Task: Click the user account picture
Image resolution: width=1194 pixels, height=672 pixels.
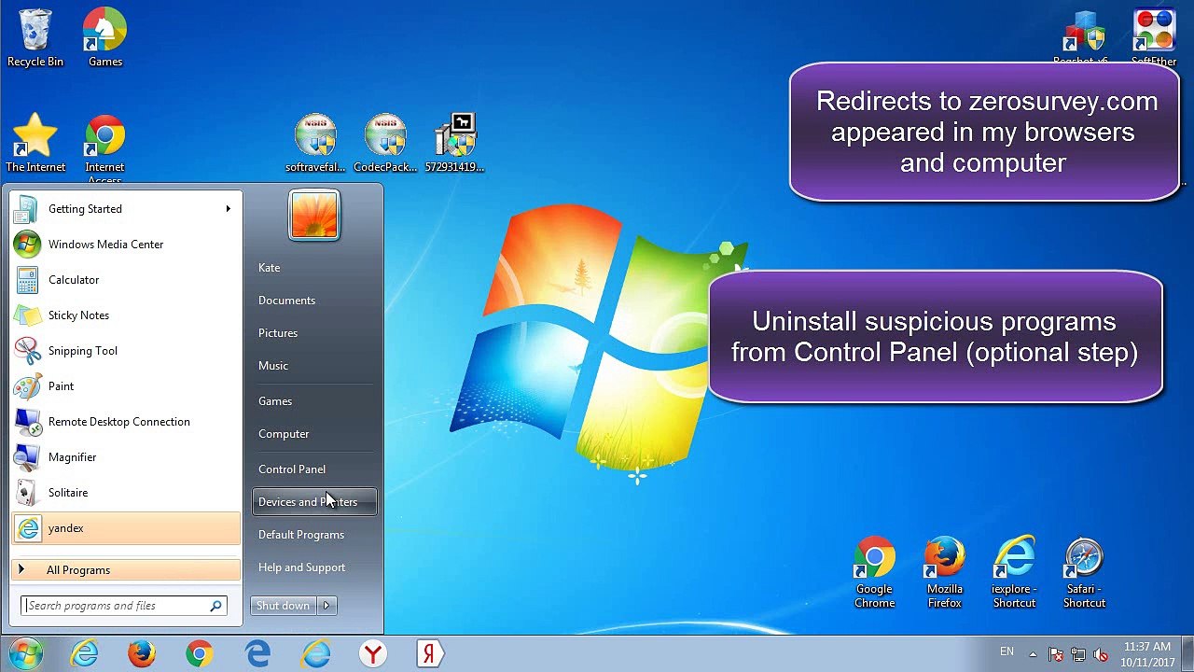Action: pos(314,215)
